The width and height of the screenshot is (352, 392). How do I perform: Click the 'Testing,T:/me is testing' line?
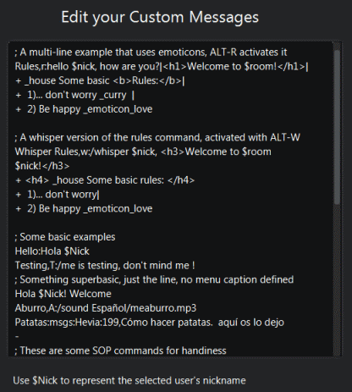coord(105,266)
